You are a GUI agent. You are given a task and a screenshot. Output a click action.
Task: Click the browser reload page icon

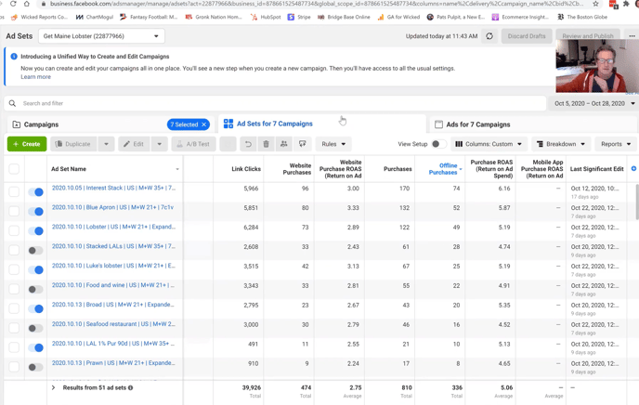tap(13, 4)
